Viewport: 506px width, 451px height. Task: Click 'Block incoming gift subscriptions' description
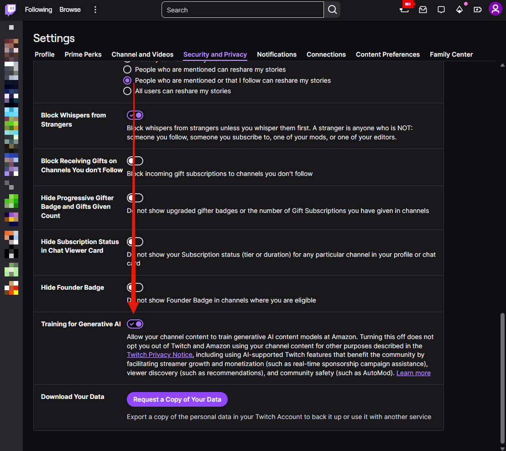click(x=220, y=174)
